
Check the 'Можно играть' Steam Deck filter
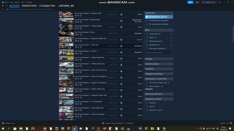147,86
